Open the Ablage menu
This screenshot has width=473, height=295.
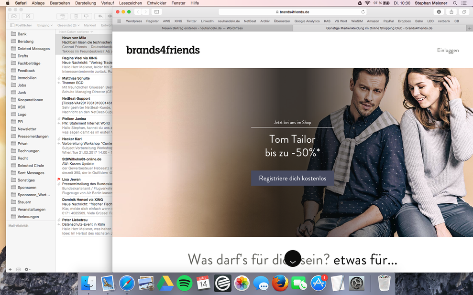click(x=38, y=3)
